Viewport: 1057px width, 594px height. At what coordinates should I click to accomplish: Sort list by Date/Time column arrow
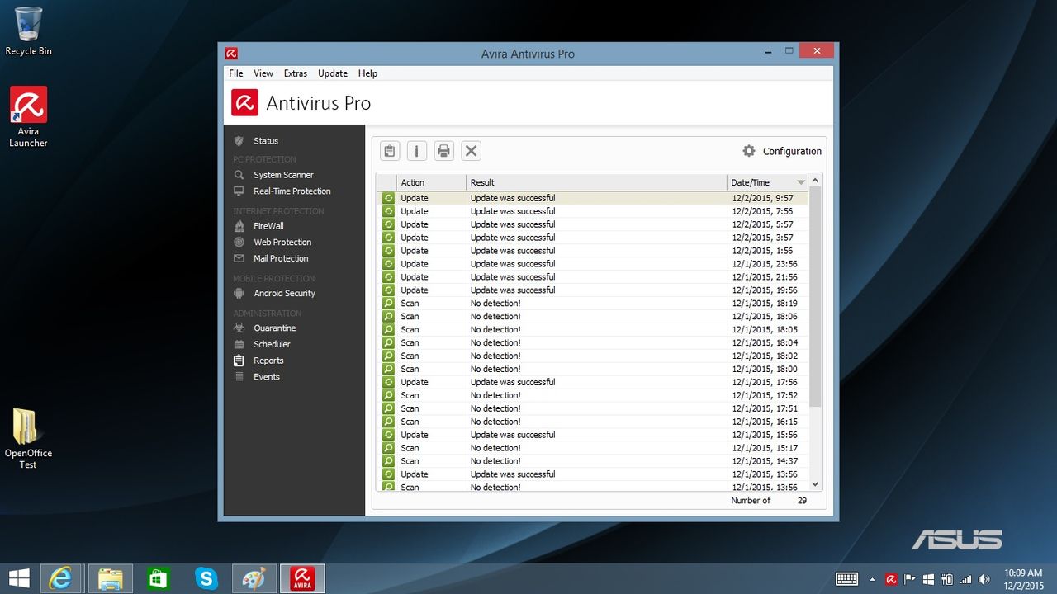tap(800, 182)
